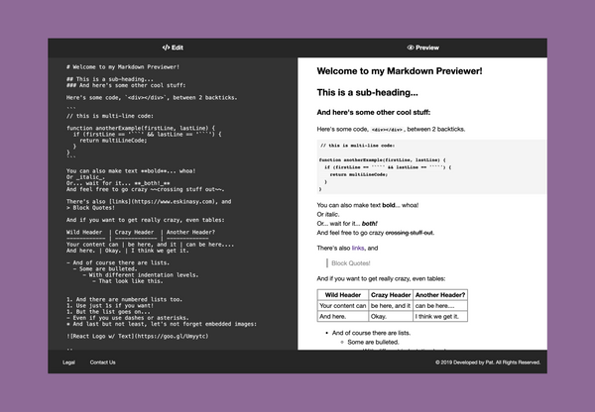Click the 'Wild Header' table header cell

(x=343, y=295)
